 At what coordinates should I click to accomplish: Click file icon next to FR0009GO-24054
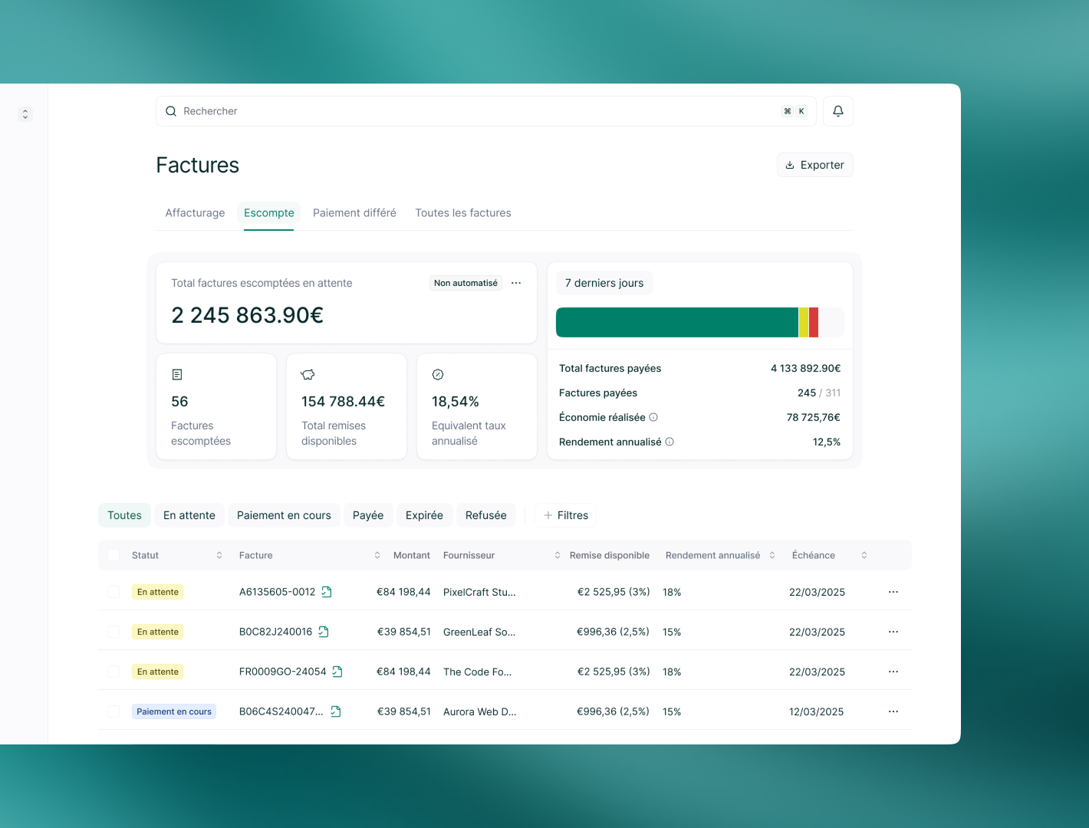click(x=337, y=672)
